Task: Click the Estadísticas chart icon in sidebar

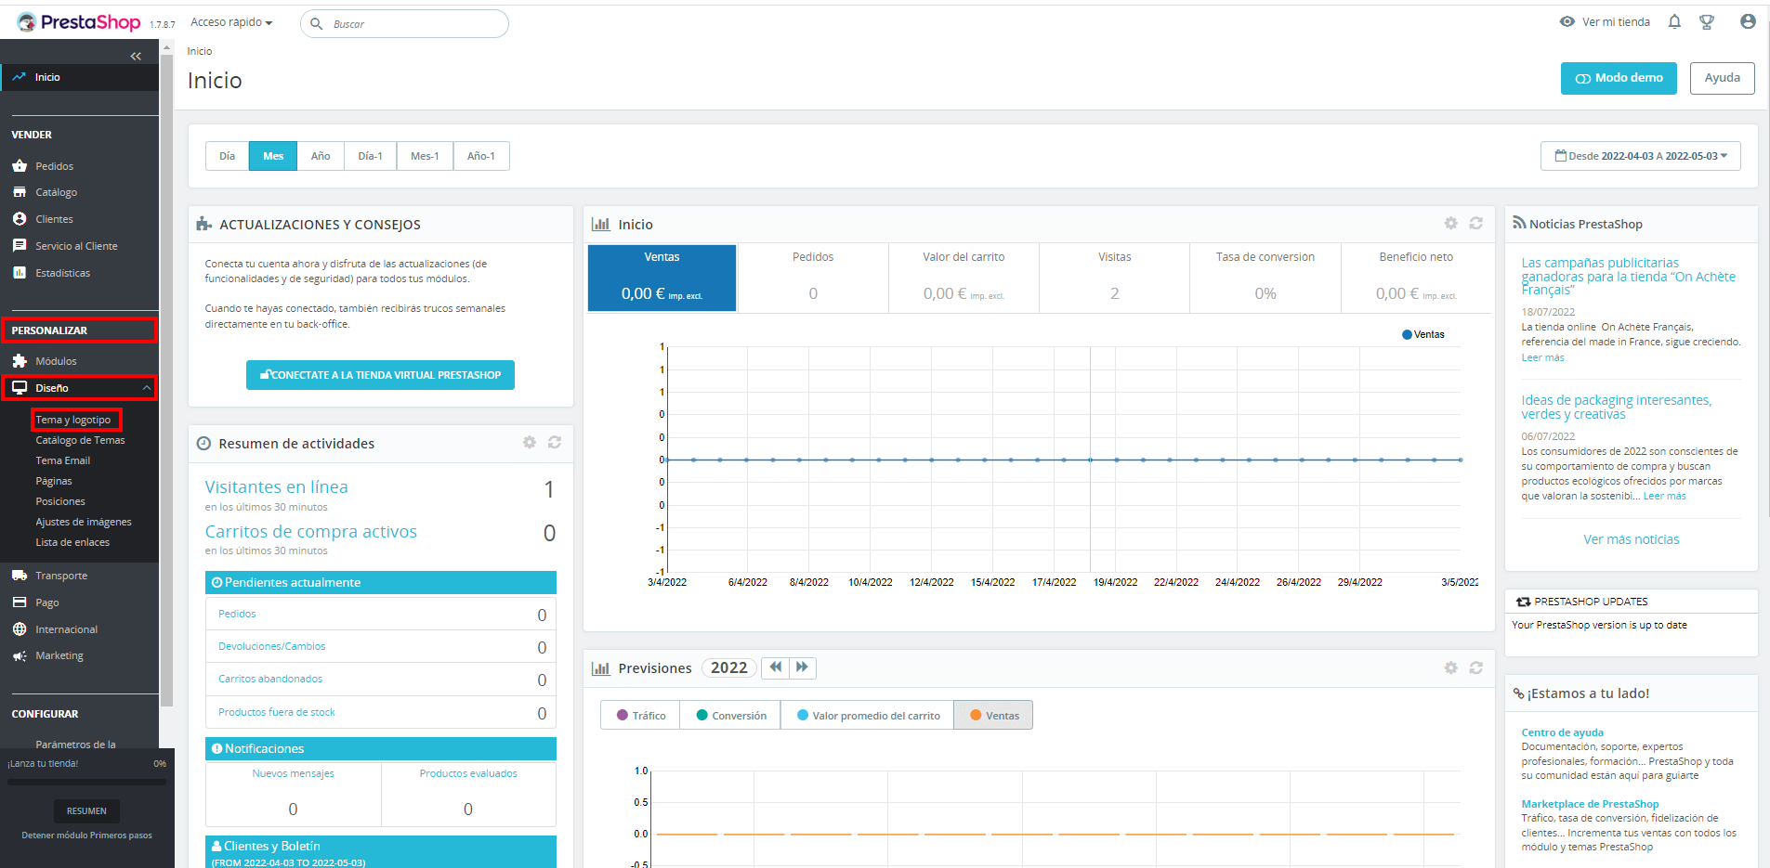Action: 20,273
